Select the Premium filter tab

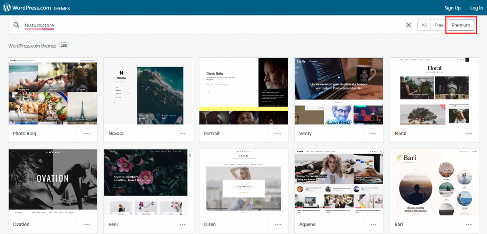click(461, 25)
